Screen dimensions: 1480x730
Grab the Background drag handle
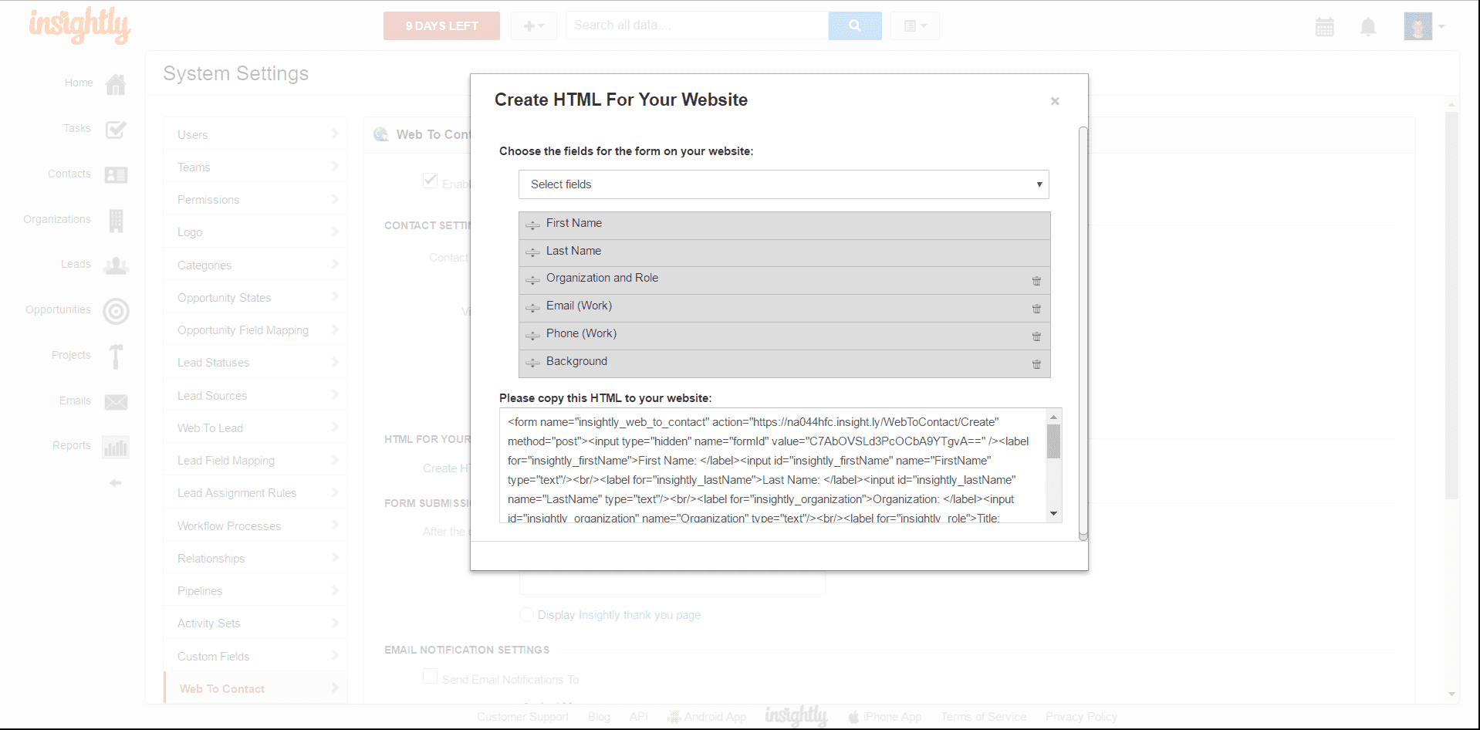tap(532, 363)
